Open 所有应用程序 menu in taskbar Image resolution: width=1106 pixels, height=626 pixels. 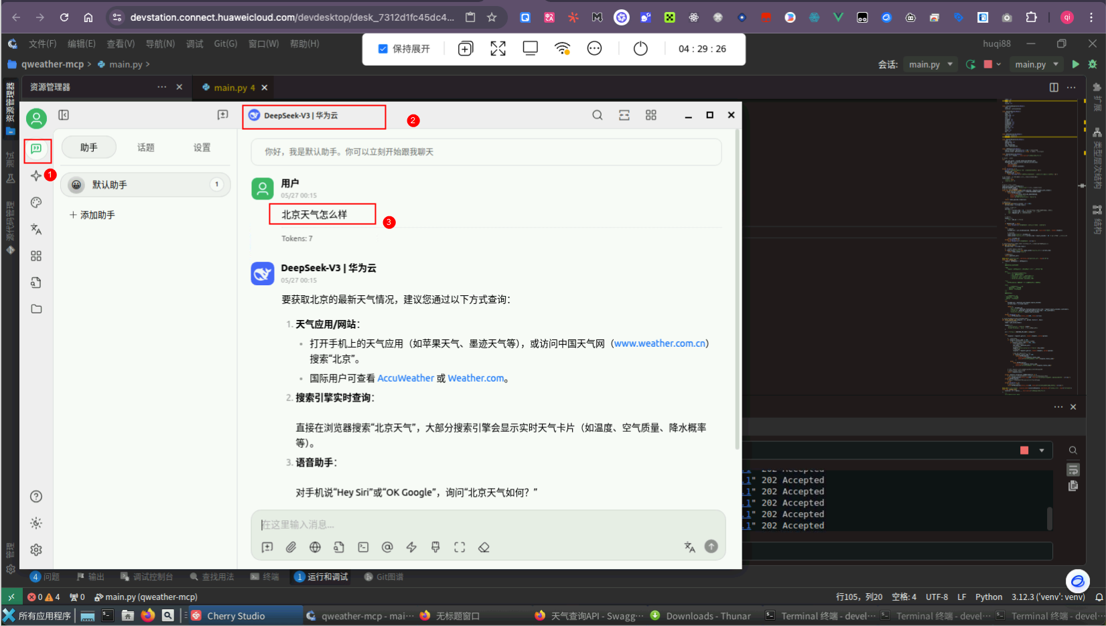tap(37, 615)
